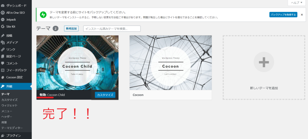This screenshot has height=139, width=308.
Task: Click the Dashboard gauge icon in sidebar
Action: pyautogui.click(x=3, y=5)
